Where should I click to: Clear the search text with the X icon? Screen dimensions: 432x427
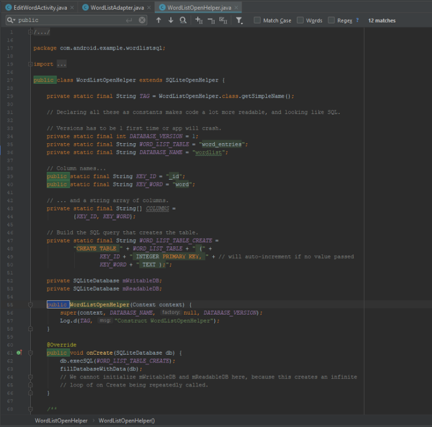coord(142,20)
